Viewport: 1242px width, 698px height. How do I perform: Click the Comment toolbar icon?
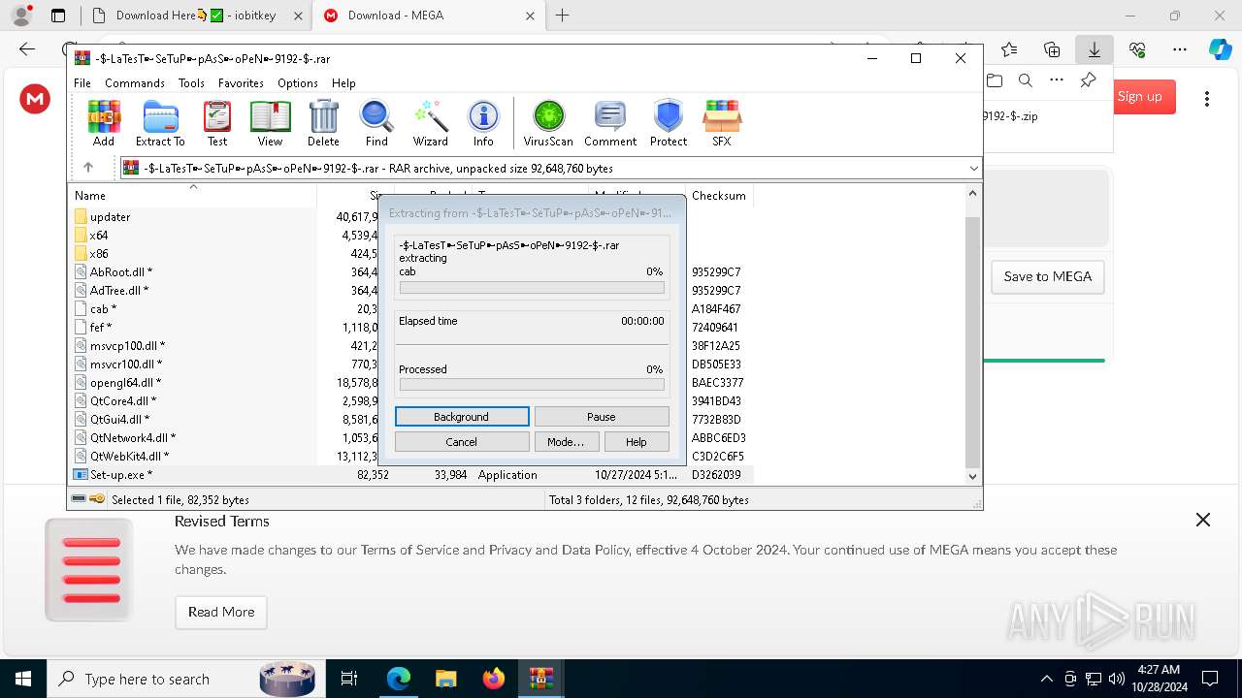[x=610, y=123]
